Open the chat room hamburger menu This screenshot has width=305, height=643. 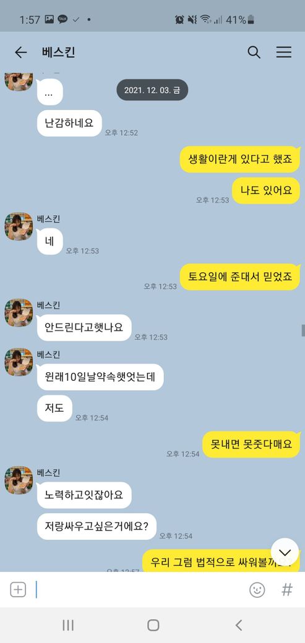click(x=283, y=52)
